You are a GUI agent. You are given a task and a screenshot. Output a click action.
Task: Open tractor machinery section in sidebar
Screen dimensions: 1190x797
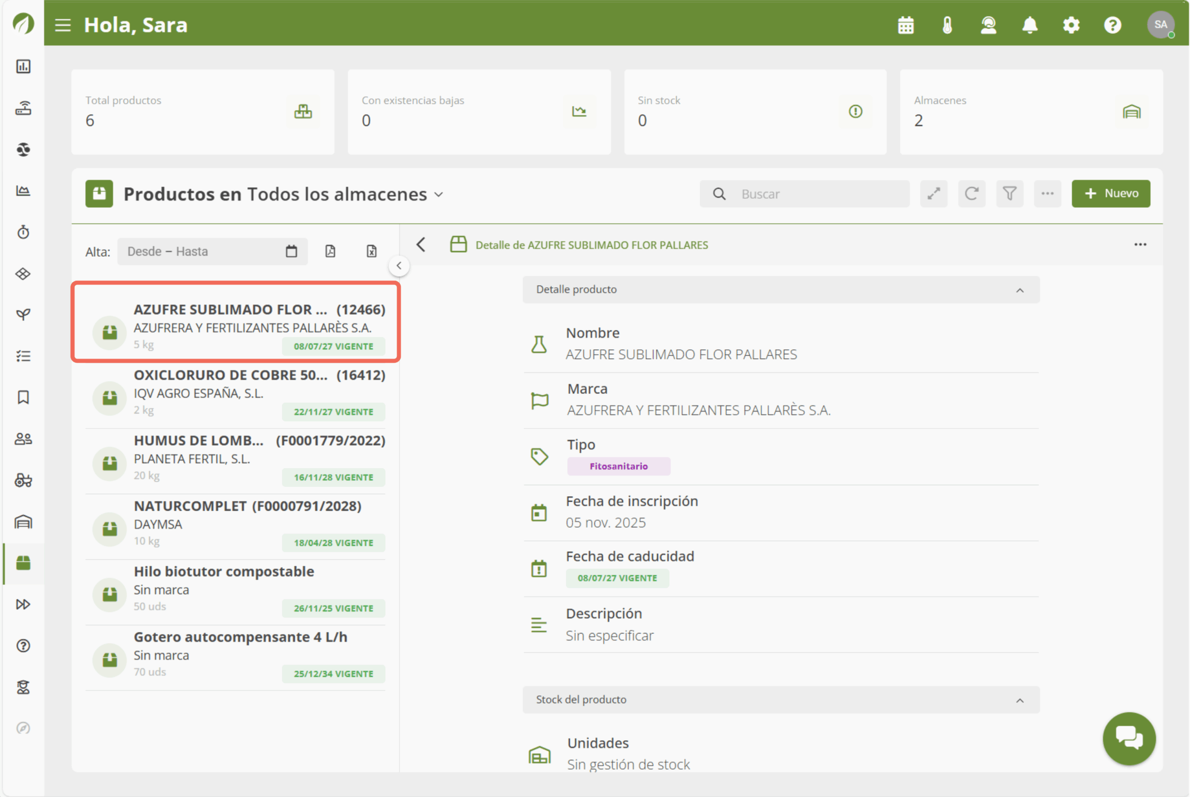(23, 480)
